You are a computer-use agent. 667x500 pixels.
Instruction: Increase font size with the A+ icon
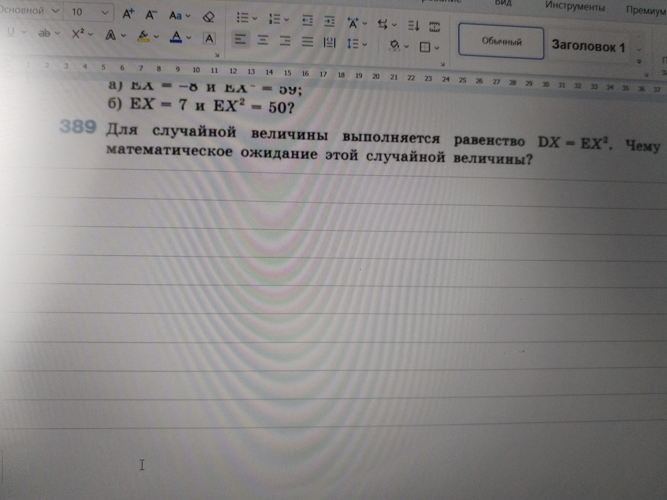click(128, 14)
